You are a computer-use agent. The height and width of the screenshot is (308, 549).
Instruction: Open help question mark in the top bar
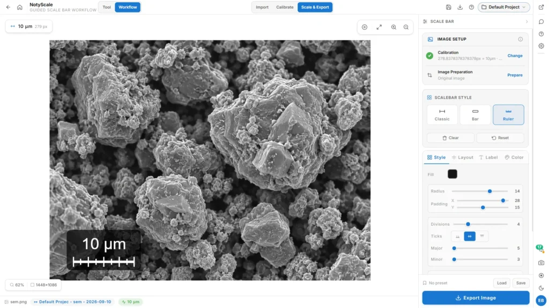pos(471,7)
